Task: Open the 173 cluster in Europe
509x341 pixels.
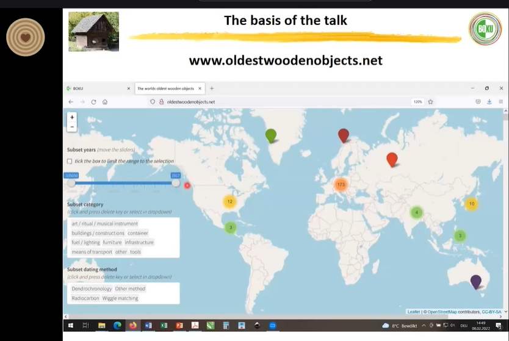Action: click(x=341, y=185)
